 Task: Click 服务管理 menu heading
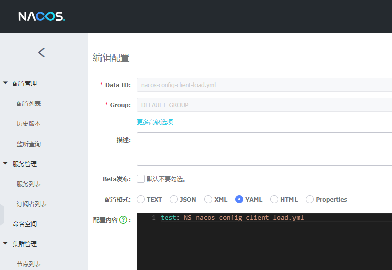coord(25,164)
